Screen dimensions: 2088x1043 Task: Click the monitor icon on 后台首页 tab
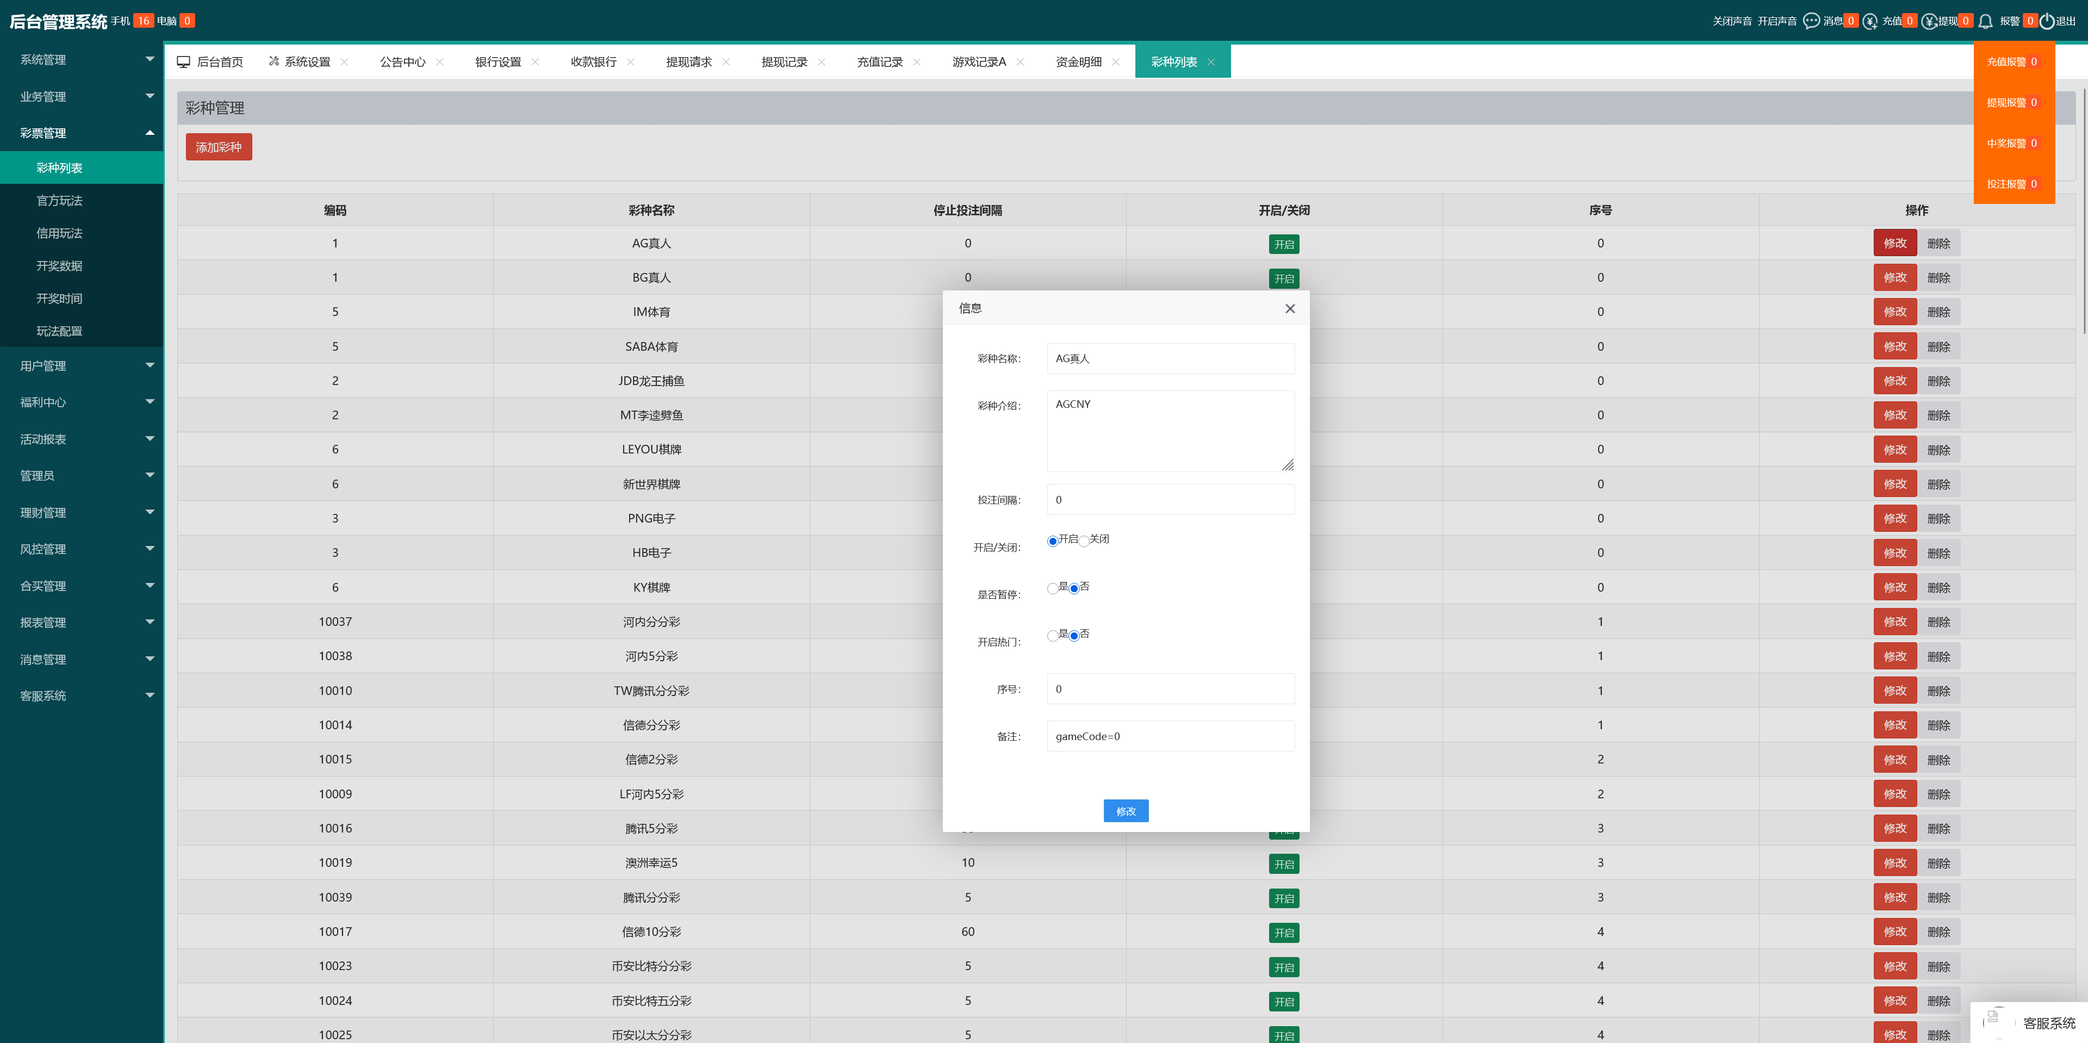click(x=184, y=61)
